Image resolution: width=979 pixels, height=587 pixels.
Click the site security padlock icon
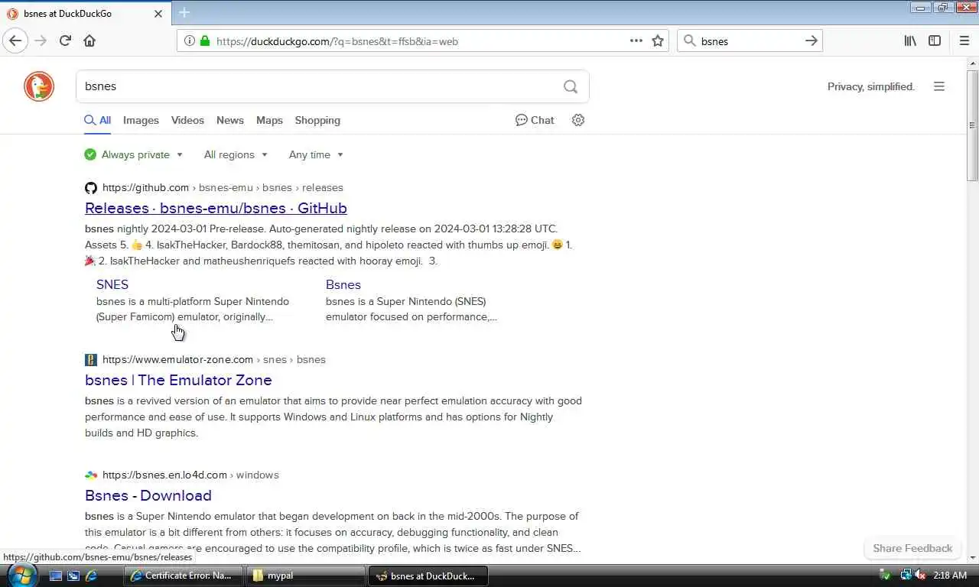205,41
